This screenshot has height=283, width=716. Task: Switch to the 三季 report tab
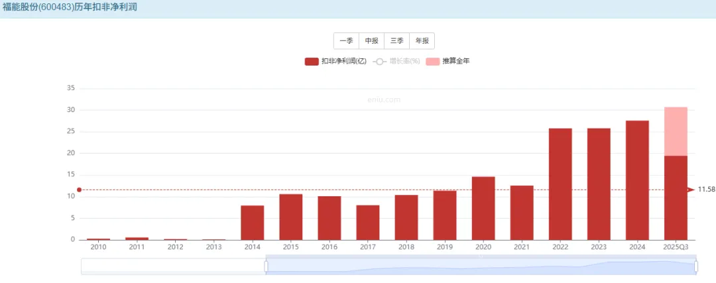click(397, 40)
